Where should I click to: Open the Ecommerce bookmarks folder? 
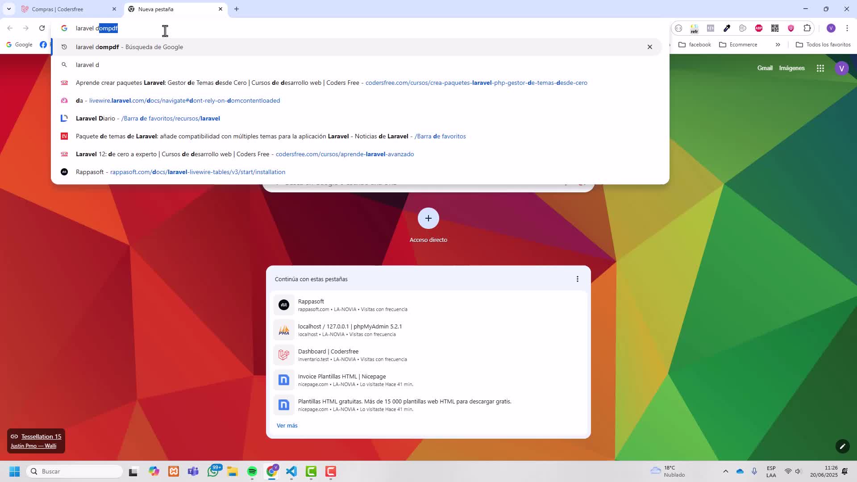[x=738, y=45]
